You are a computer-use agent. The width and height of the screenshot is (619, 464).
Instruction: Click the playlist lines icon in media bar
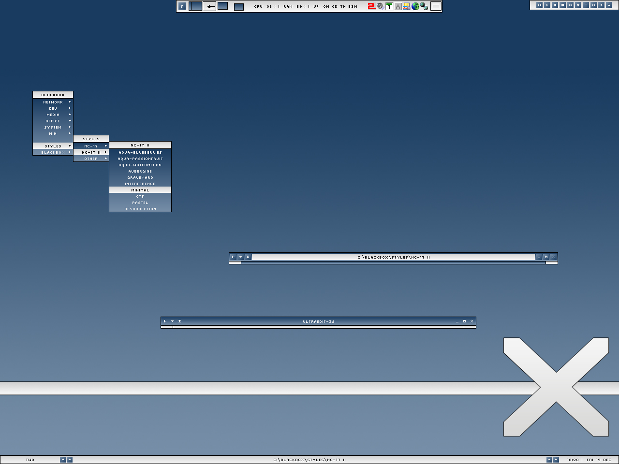click(586, 5)
